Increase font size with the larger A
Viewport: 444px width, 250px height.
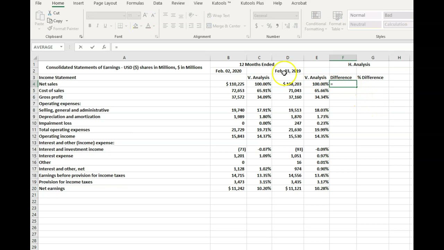pos(145,15)
